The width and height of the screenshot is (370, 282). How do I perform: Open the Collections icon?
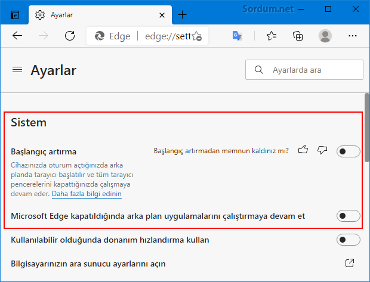pos(298,36)
